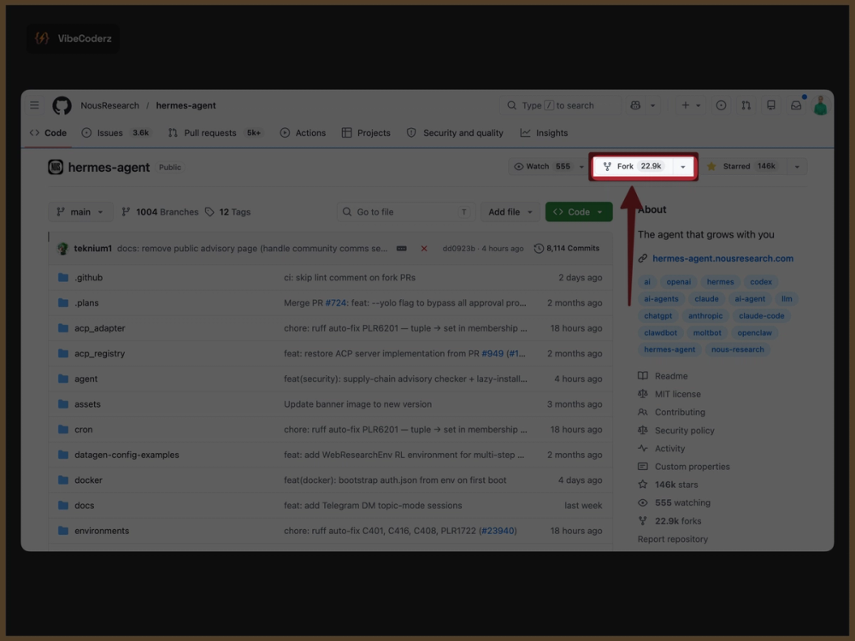Switch to the Pull requests tab
The height and width of the screenshot is (641, 855).
click(215, 133)
